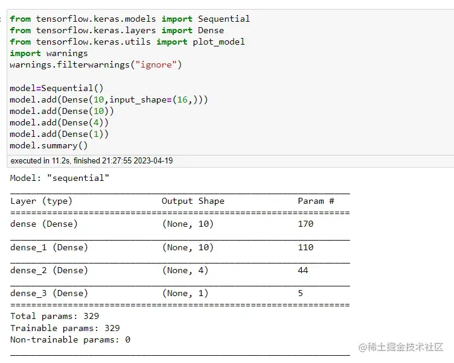Click the tensorflow.keras.layers import Dense line

pos(117,30)
